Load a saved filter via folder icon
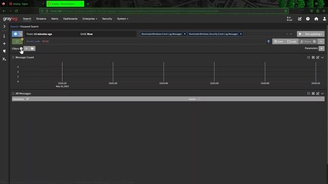The image size is (328, 184). click(32, 49)
